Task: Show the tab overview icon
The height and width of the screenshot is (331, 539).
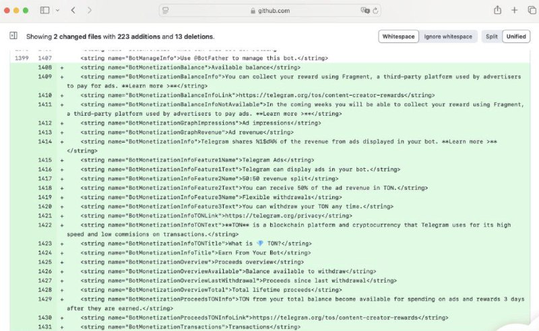Action: pos(532,10)
